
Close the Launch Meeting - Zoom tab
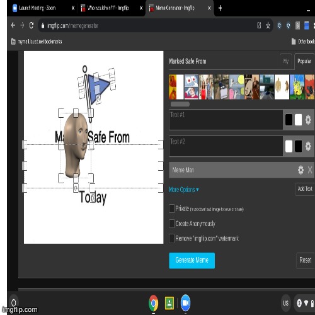pos(73,8)
